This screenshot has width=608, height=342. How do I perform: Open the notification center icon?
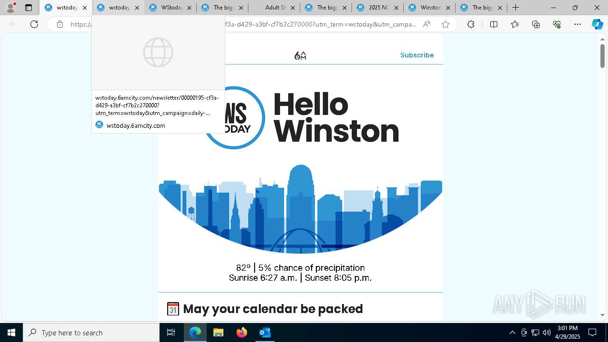point(592,332)
